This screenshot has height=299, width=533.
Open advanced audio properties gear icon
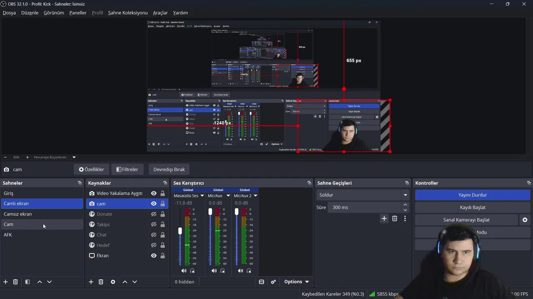coord(273,282)
